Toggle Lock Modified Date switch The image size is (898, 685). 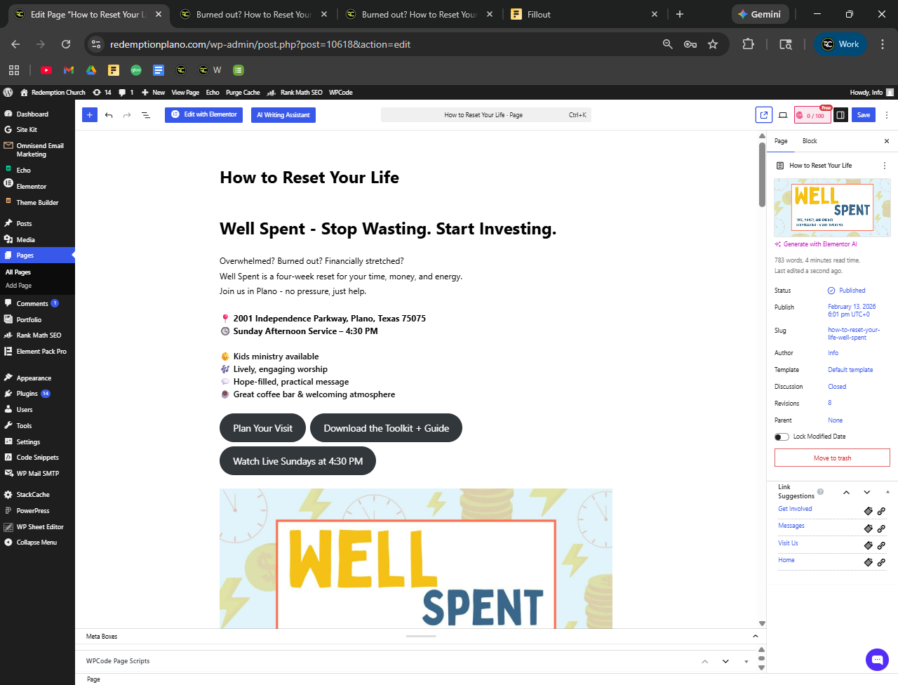click(782, 437)
